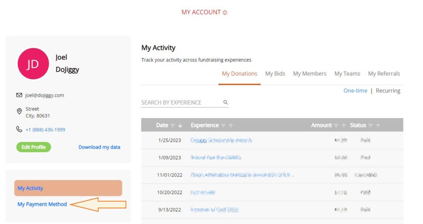The width and height of the screenshot is (423, 224).
Task: Click the MY ACCOUNT page title
Action: 201,12
